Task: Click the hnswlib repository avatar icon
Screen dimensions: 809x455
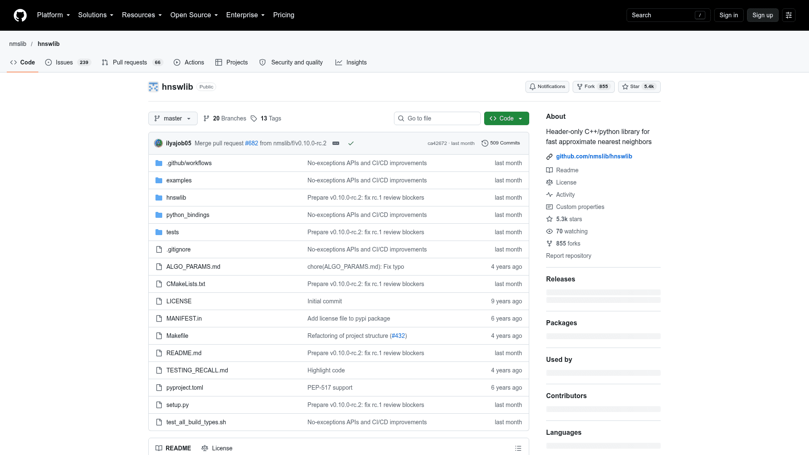Action: [153, 87]
